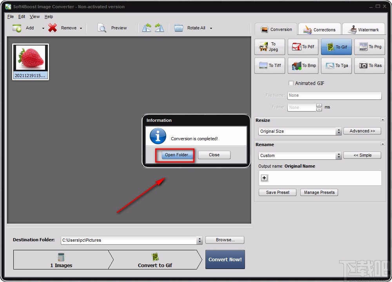Decrease Frame value with stepper down

(319, 109)
